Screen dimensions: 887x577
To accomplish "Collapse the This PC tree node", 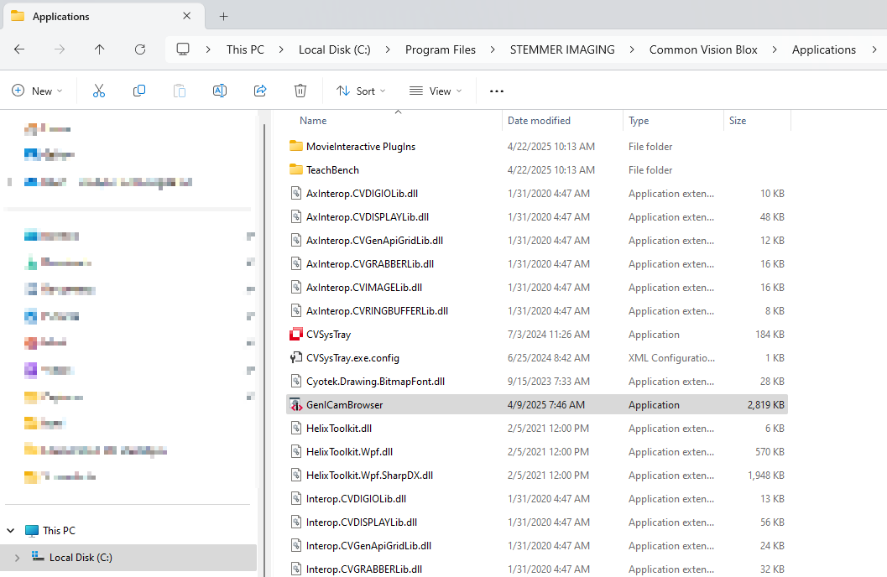I will [11, 531].
